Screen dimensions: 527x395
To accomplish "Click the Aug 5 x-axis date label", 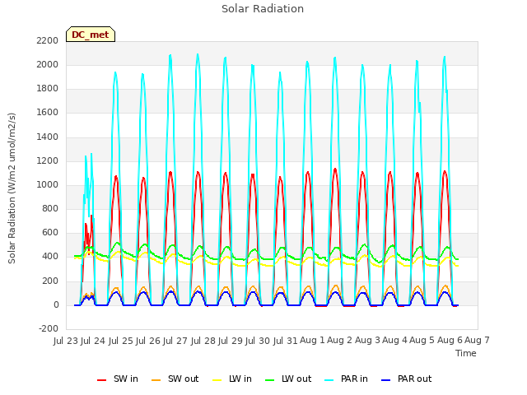I will pos(422,341).
